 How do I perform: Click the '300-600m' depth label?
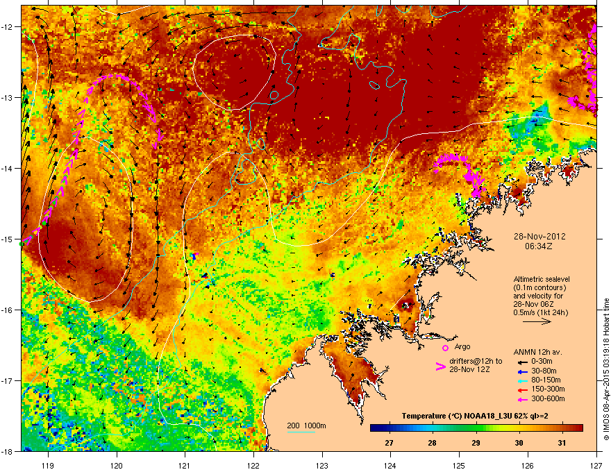pos(548,399)
